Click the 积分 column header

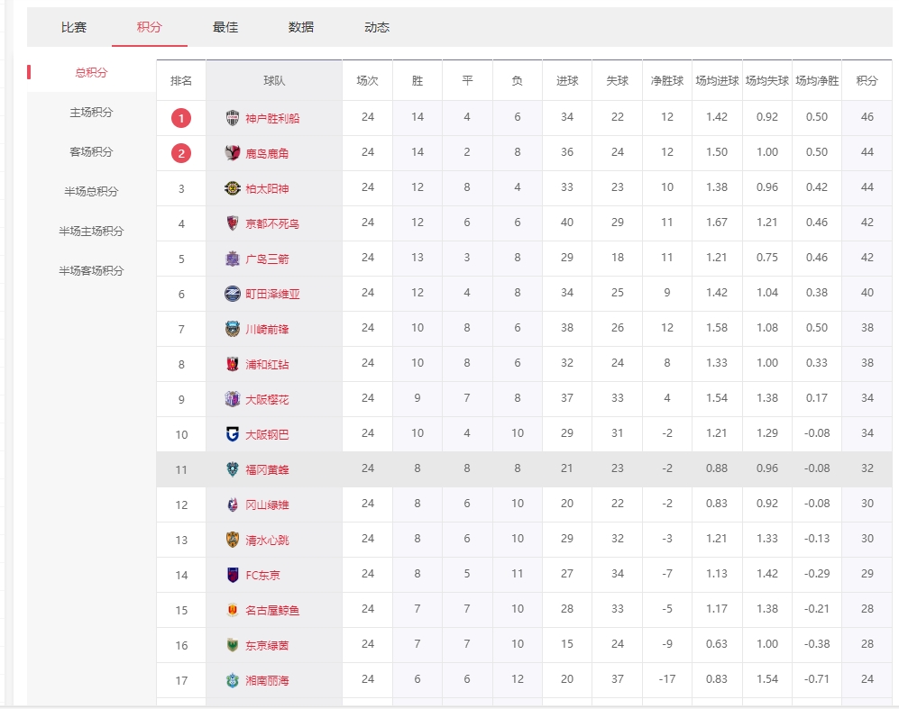click(x=867, y=81)
